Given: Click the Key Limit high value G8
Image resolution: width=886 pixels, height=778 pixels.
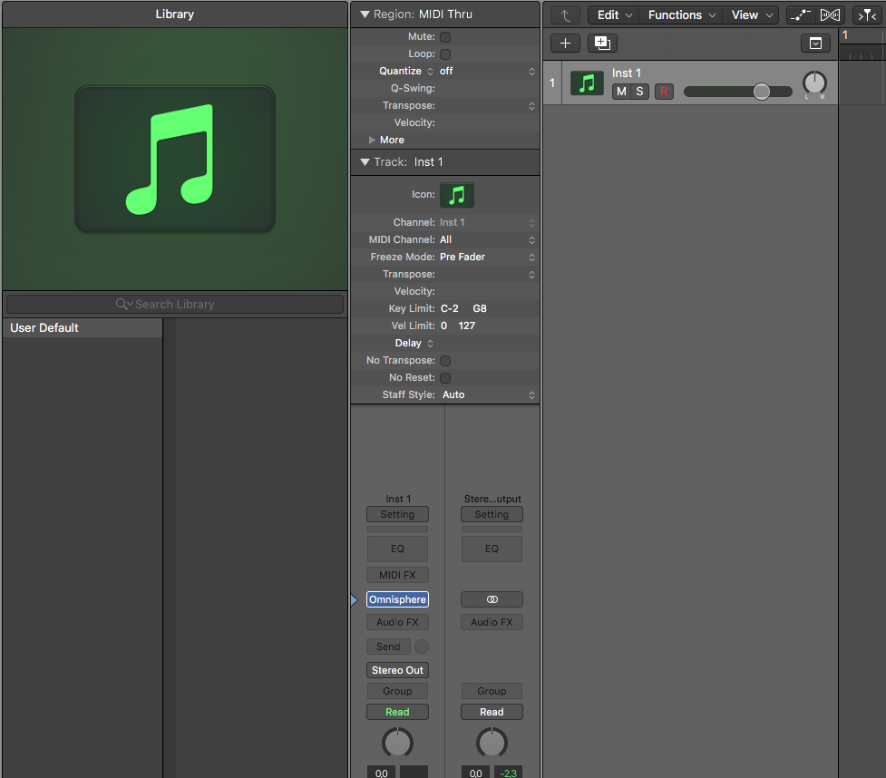Looking at the screenshot, I should [480, 308].
